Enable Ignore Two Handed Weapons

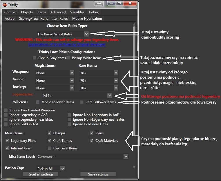pos(6,110)
